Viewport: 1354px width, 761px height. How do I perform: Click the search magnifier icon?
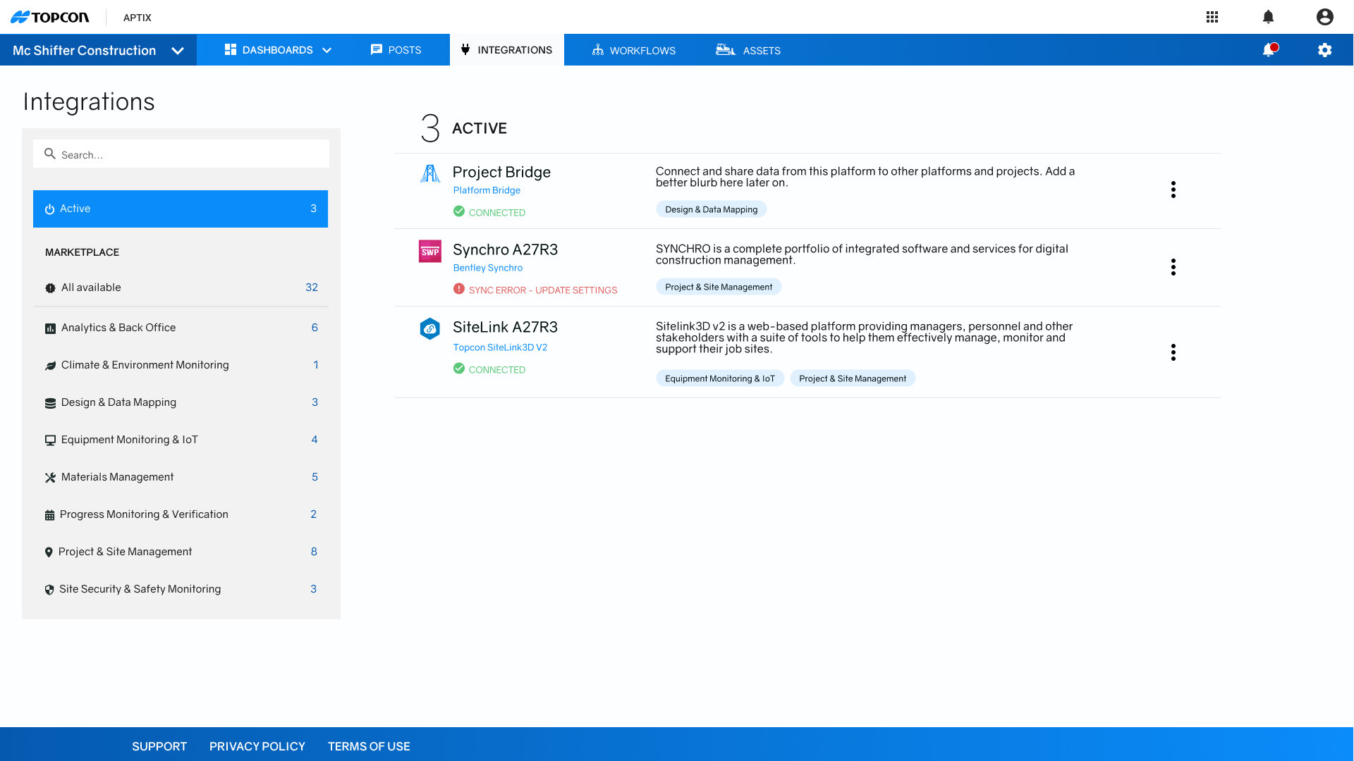(50, 154)
